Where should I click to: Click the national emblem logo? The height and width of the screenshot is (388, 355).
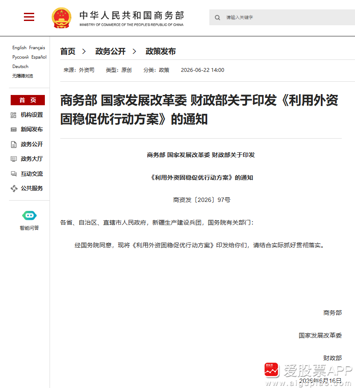pos(62,18)
